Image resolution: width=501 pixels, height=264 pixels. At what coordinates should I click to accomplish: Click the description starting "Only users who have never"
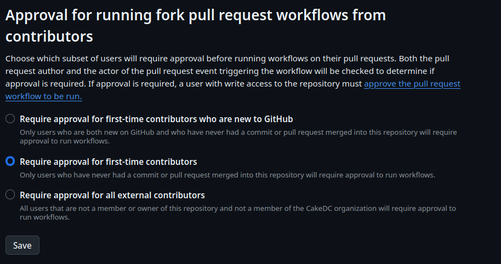point(227,175)
